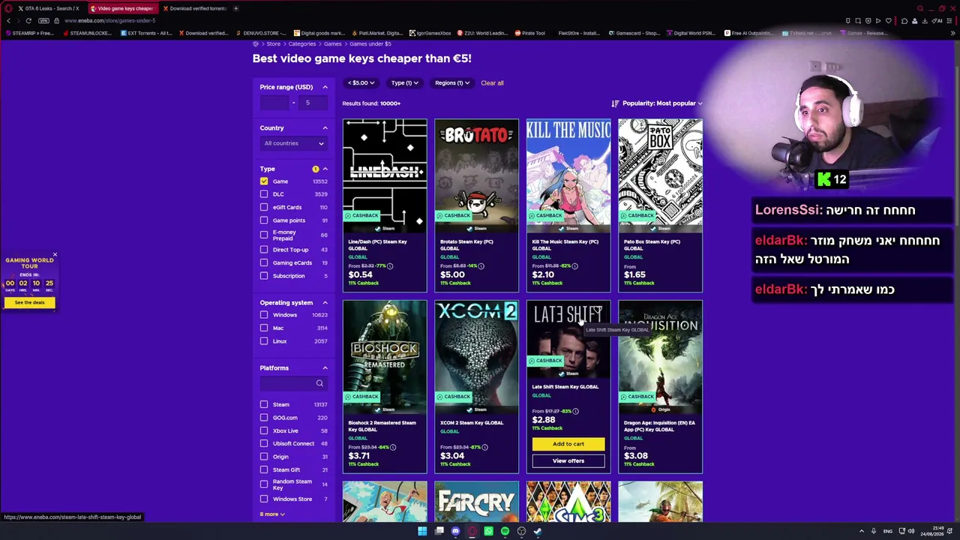Image resolution: width=960 pixels, height=540 pixels.
Task: Check the DLC type checkbox
Action: [264, 194]
